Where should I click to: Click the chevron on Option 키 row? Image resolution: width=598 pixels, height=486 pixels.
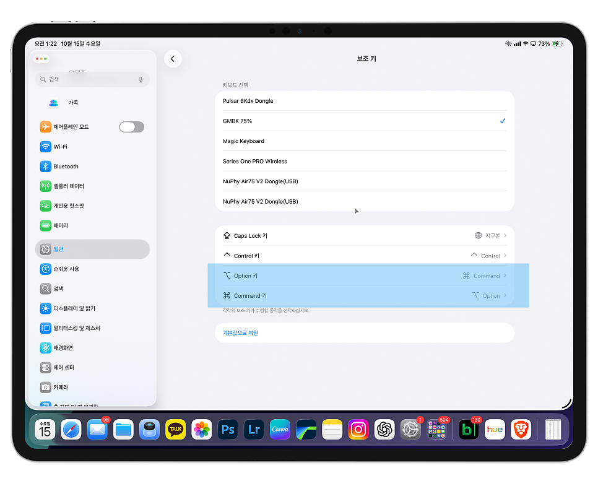click(x=505, y=276)
